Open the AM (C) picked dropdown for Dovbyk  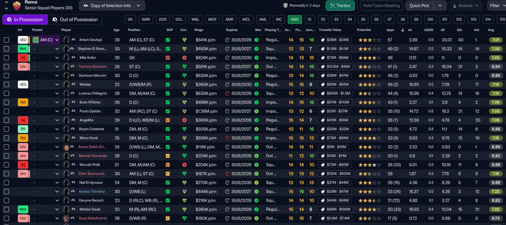[46, 40]
